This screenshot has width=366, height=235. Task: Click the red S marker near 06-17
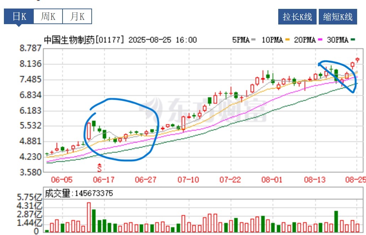[x=99, y=168]
